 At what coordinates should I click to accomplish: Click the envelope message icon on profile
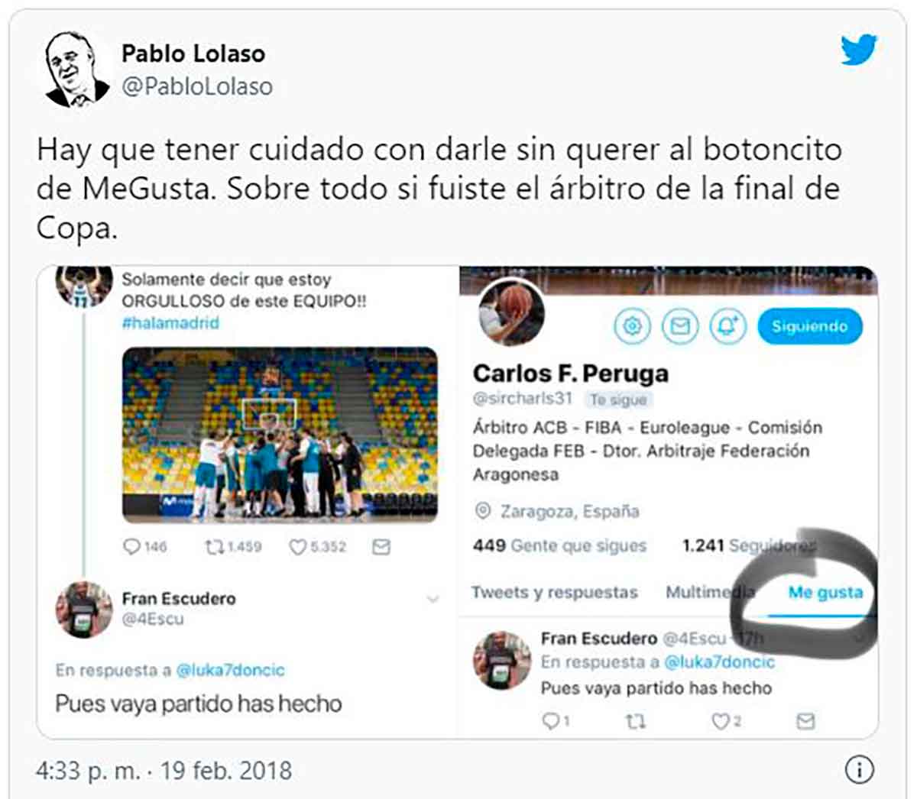pyautogui.click(x=679, y=327)
